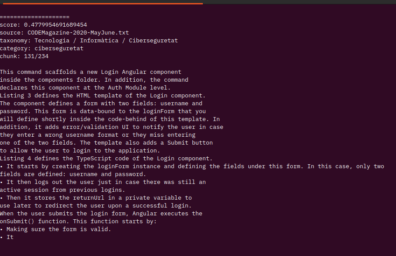This screenshot has width=396, height=256.
Task: Click the category value ciberseguretat
Action: pyautogui.click(x=59, y=48)
